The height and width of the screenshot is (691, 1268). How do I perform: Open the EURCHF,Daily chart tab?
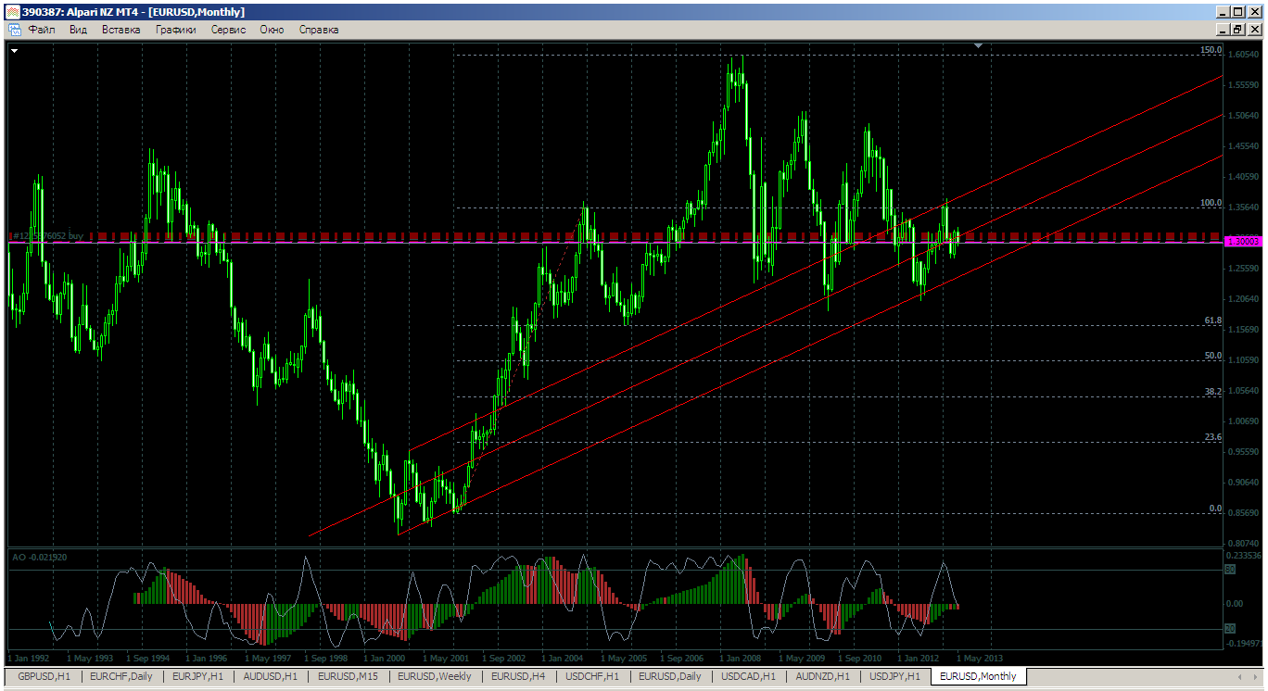[x=120, y=677]
